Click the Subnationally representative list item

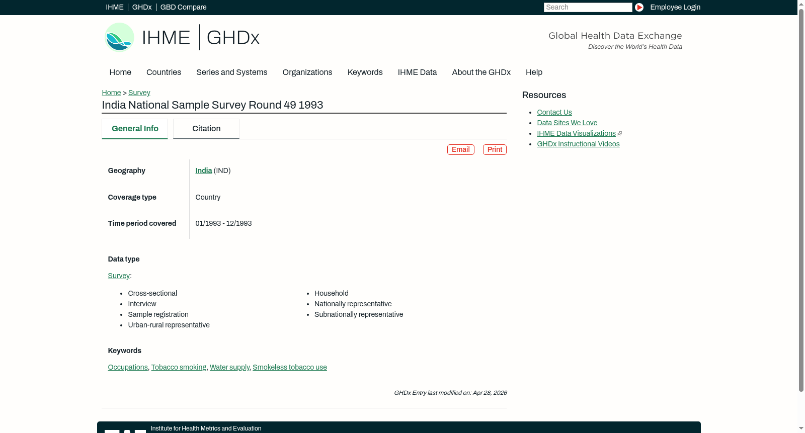(x=359, y=314)
